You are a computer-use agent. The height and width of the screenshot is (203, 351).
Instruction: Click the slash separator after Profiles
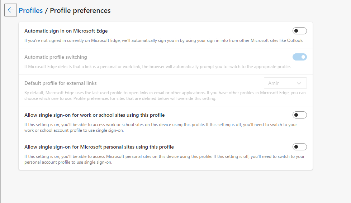pyautogui.click(x=46, y=10)
